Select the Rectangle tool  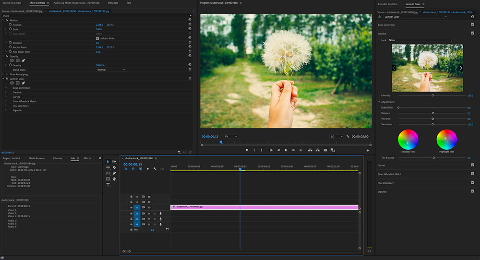[108, 179]
